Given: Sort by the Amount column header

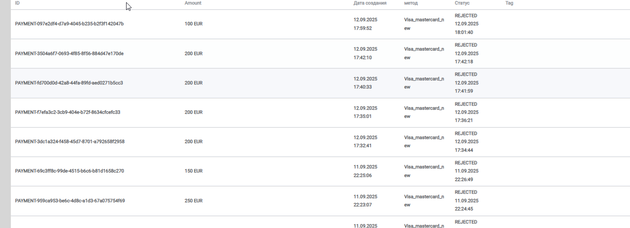Looking at the screenshot, I should [x=193, y=3].
